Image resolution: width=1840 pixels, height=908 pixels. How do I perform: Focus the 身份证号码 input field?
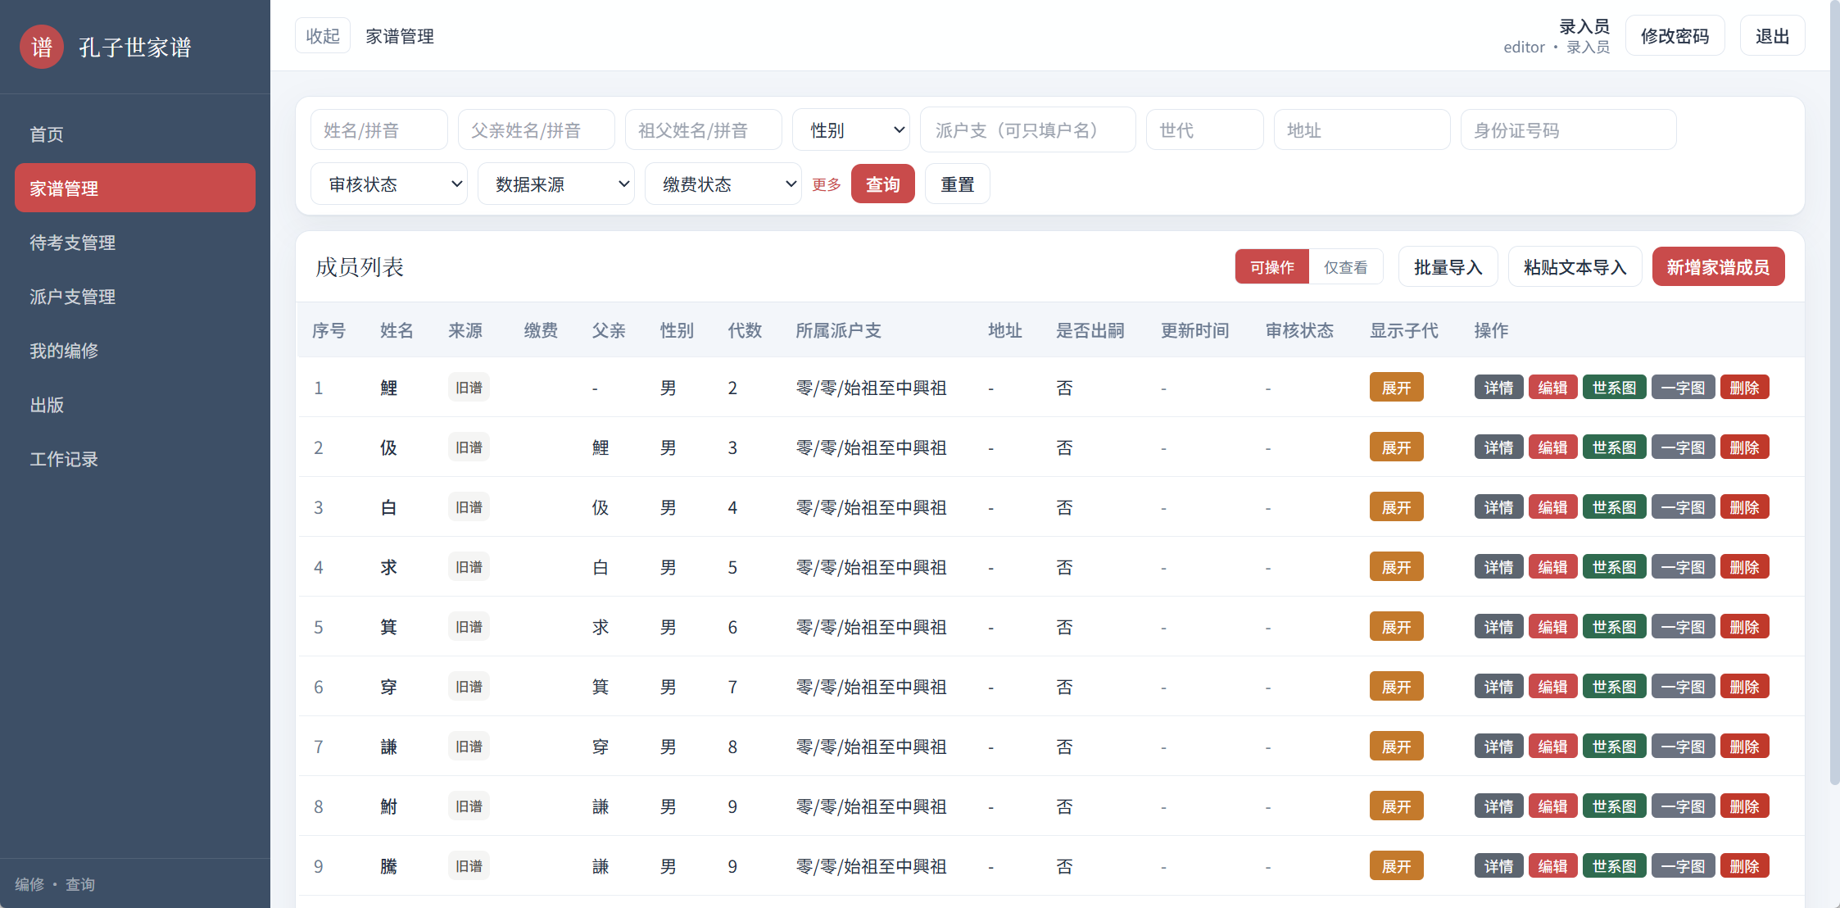[x=1568, y=129]
